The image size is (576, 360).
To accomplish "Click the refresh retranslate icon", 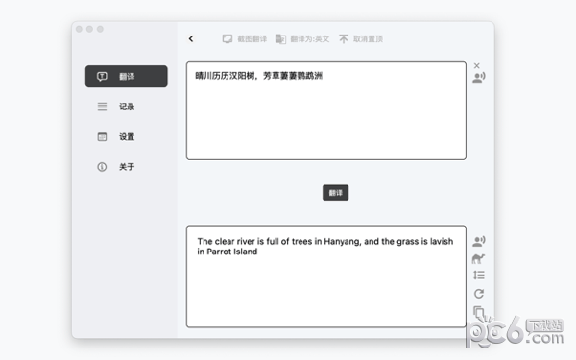I will point(479,294).
